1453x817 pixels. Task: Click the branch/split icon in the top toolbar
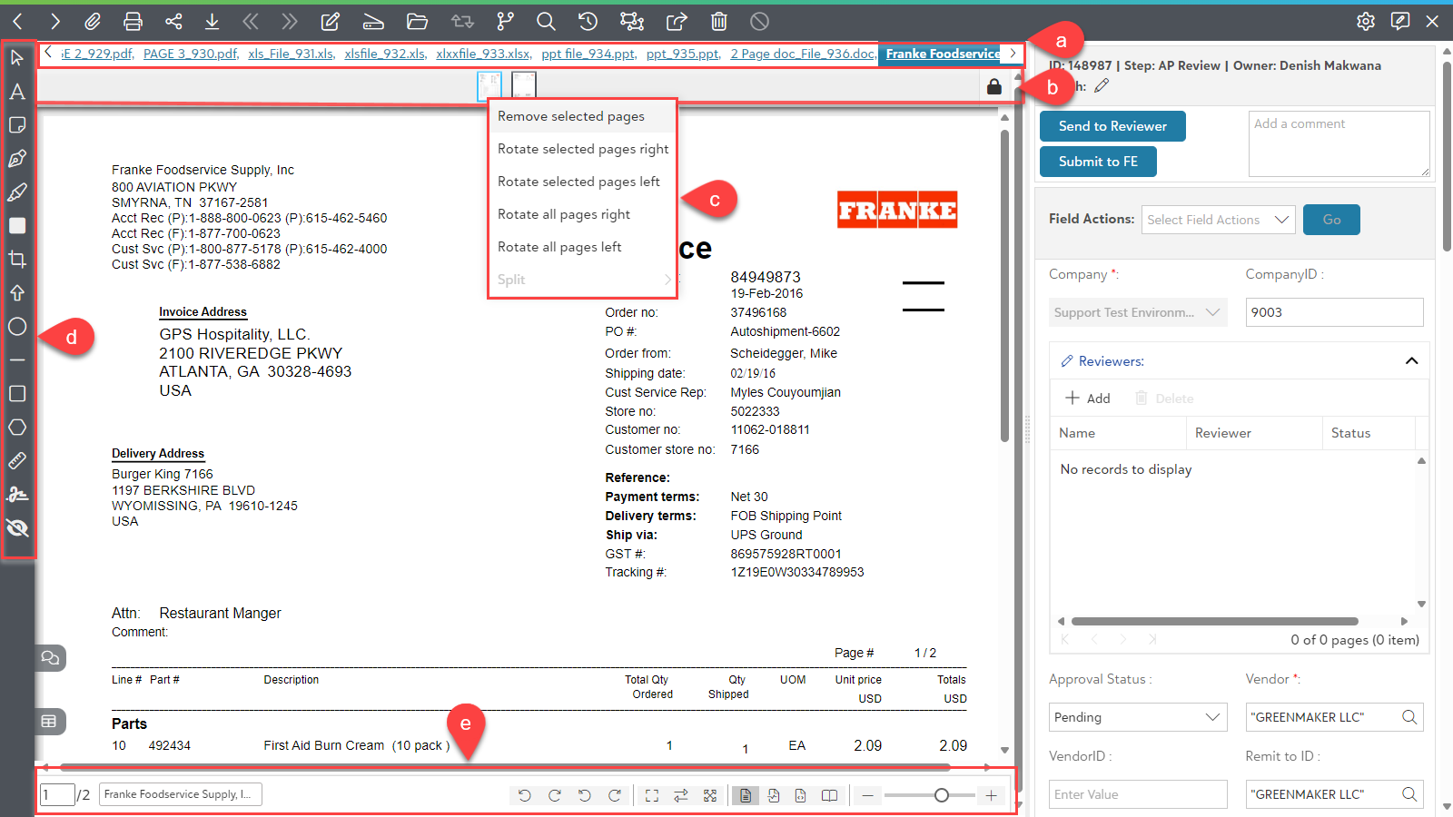click(x=505, y=21)
